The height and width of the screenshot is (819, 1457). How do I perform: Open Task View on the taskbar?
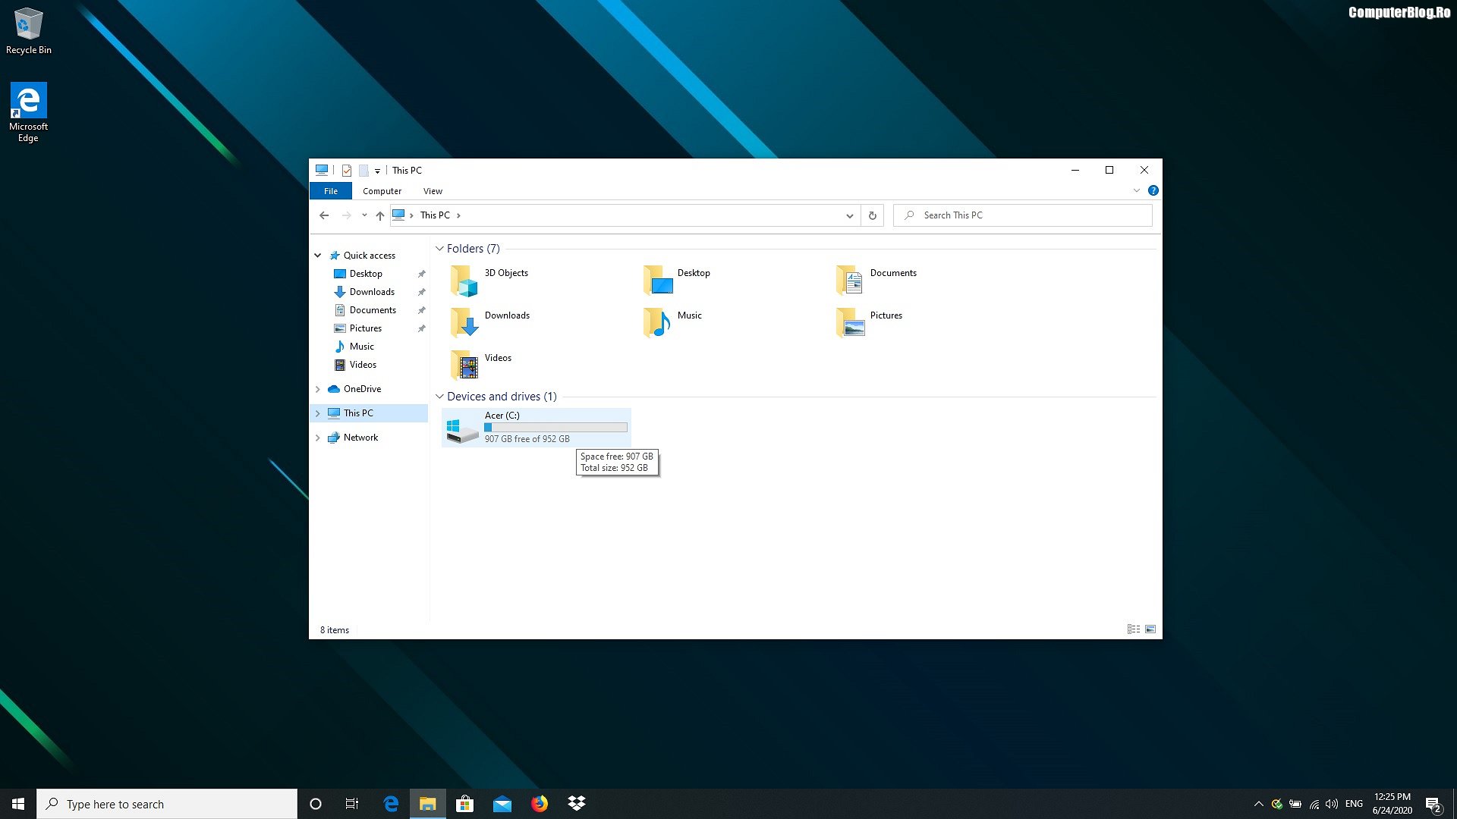tap(352, 804)
